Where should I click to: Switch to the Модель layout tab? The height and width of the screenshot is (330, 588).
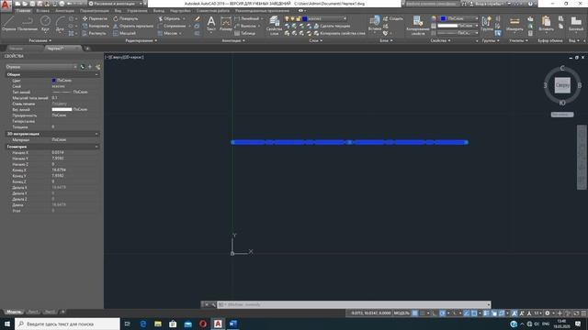coord(14,312)
